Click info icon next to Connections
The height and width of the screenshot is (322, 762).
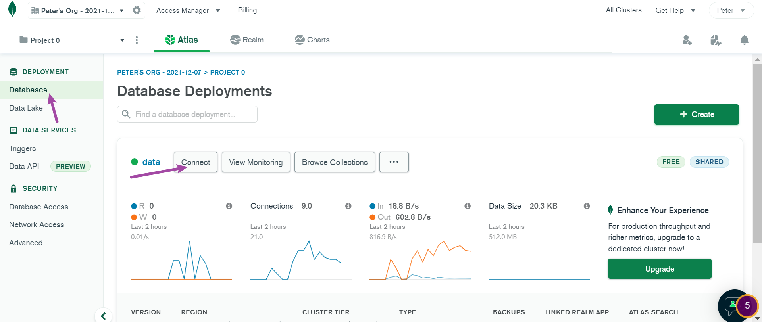click(x=348, y=206)
